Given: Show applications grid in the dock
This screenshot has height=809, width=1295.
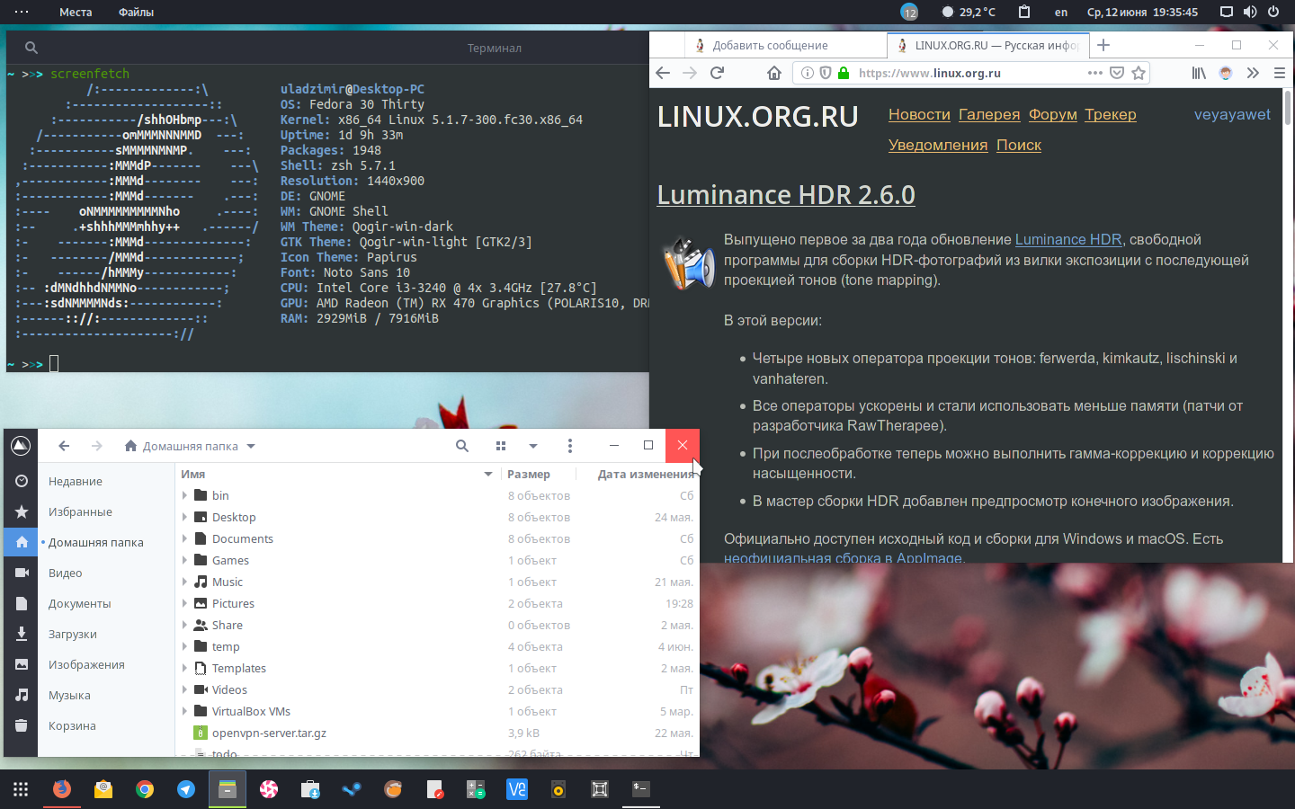Looking at the screenshot, I should click(21, 789).
